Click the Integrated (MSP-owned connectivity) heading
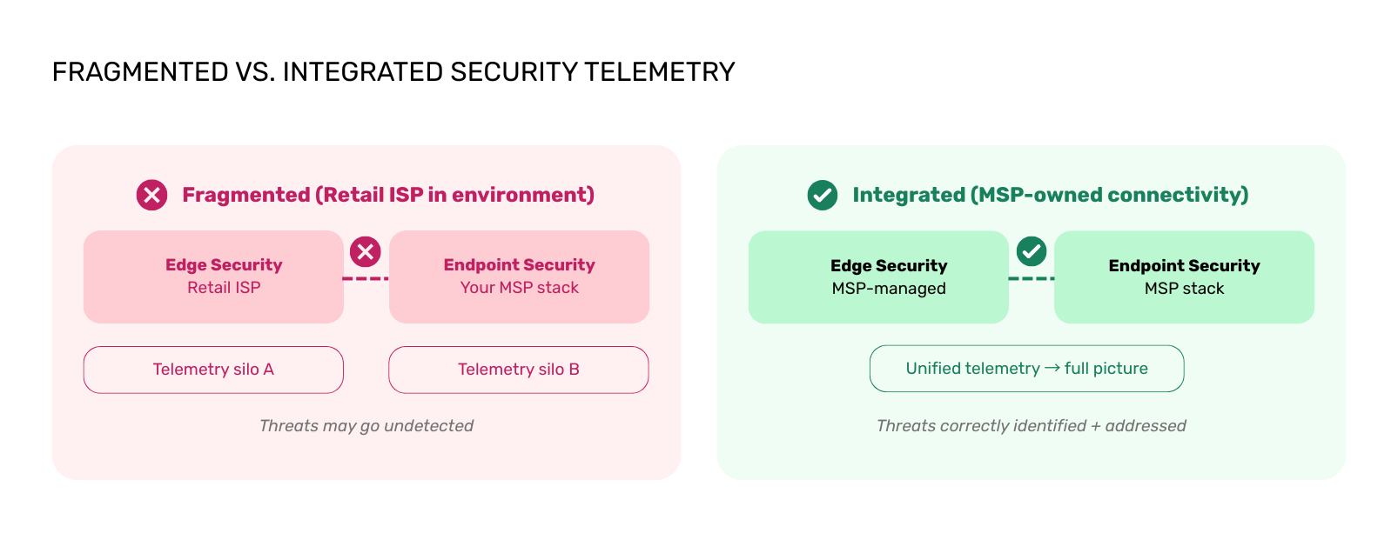1398x540 pixels. [1051, 195]
